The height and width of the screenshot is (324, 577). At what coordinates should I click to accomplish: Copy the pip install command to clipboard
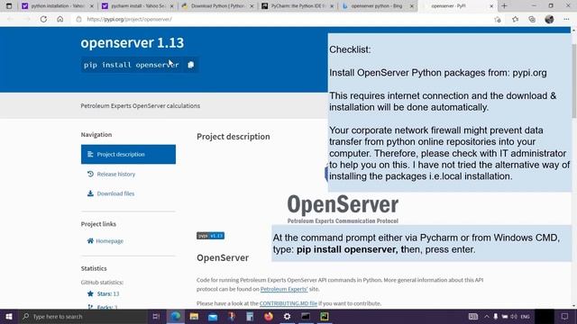[190, 65]
